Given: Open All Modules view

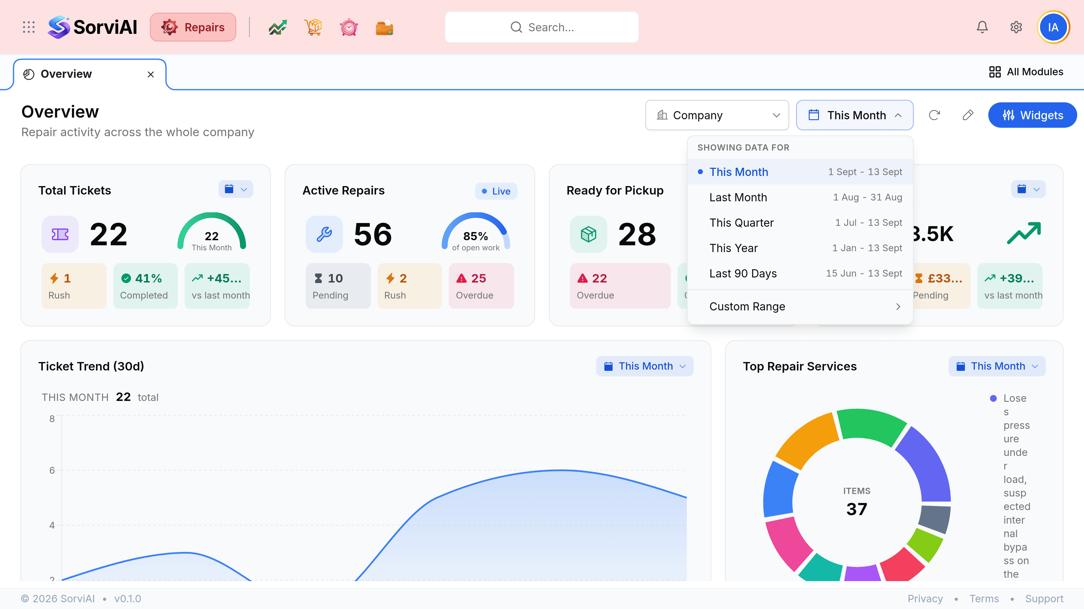Looking at the screenshot, I should click(x=1026, y=72).
